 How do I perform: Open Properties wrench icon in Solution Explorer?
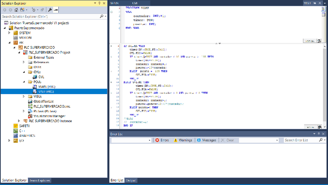tap(50, 9)
